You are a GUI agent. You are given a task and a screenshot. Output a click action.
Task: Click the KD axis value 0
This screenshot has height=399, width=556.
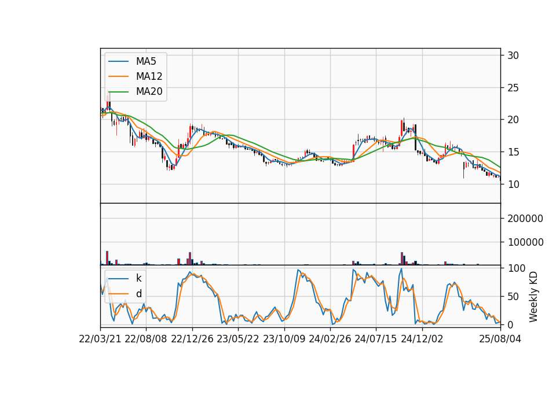click(510, 324)
